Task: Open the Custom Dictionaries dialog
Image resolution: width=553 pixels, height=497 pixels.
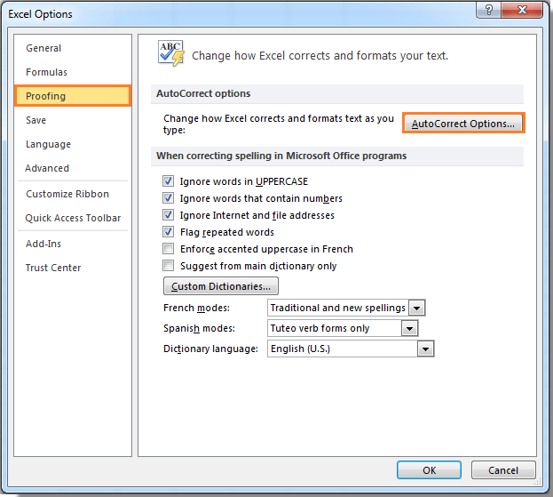Action: click(221, 286)
